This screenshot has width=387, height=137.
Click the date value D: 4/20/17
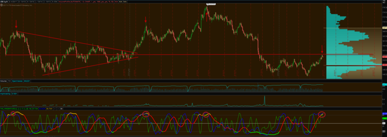point(13,2)
